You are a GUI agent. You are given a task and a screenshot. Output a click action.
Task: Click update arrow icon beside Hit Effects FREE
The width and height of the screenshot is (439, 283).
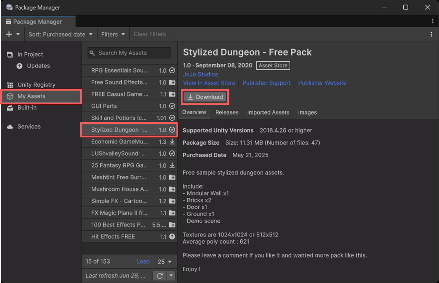172,236
